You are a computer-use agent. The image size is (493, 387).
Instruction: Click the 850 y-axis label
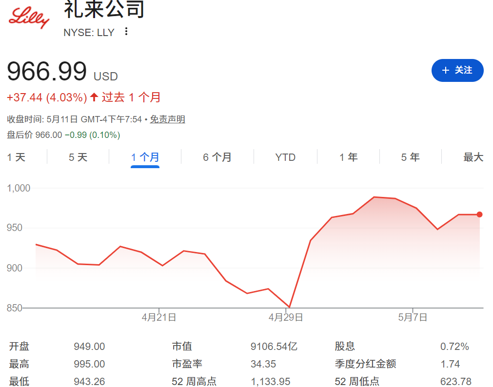click(15, 308)
